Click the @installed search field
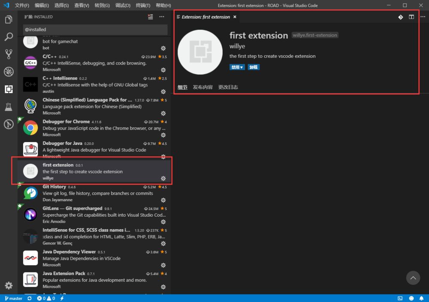Viewport: 429px width, 302px height. (95, 30)
